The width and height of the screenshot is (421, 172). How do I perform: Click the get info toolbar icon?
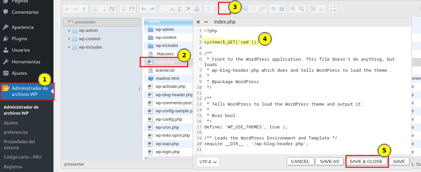pos(282,9)
